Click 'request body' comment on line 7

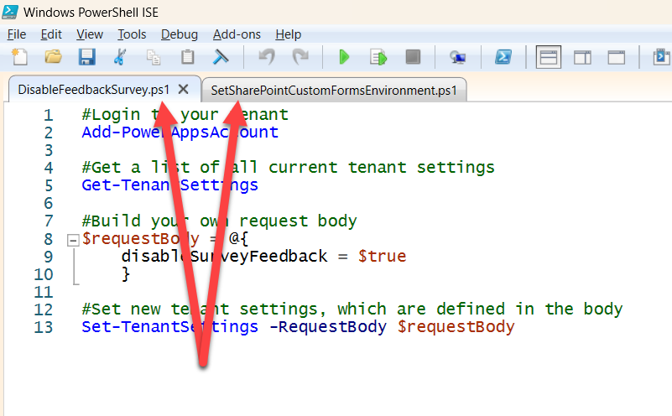tap(298, 221)
